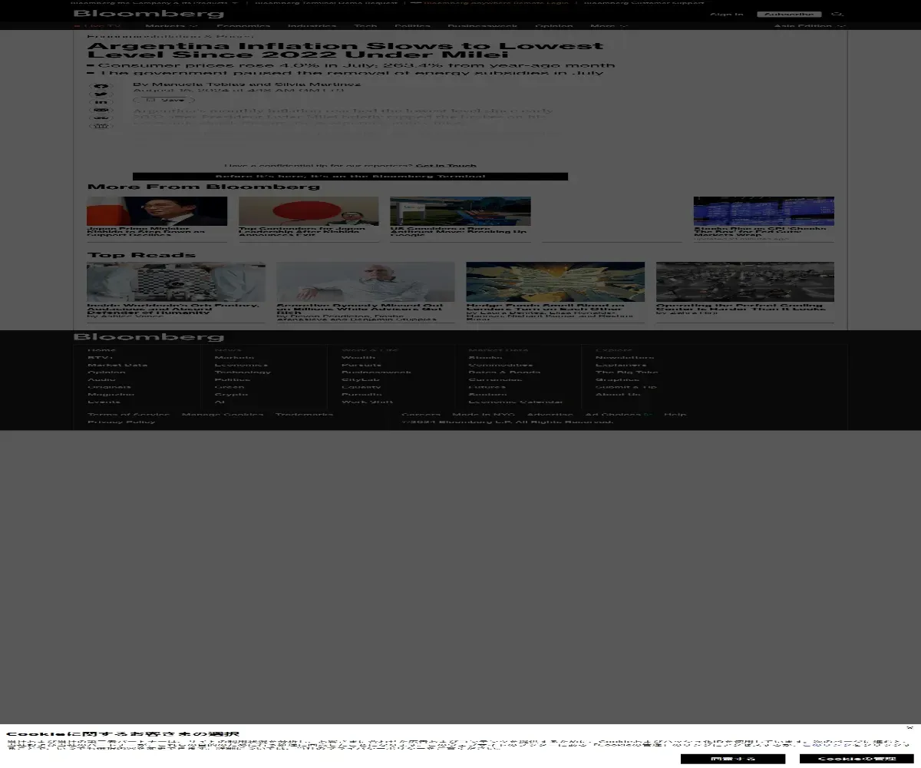Click the footer Privacy Policy link
This screenshot has width=921, height=768.
[x=121, y=422]
